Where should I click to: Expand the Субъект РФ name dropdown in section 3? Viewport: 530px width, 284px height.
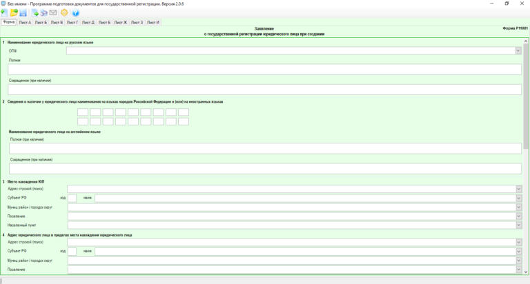tap(518, 199)
